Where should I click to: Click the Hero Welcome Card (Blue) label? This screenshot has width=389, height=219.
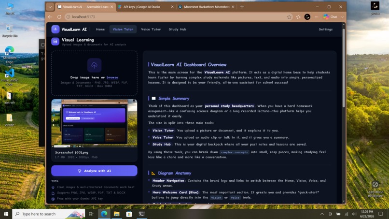(175, 192)
